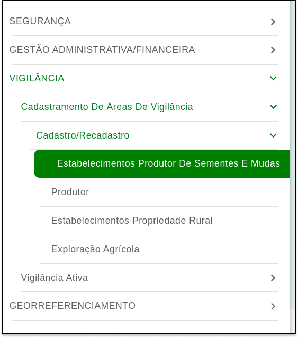
Task: Toggle Cadastramento De Áreas De Vigilância submenu
Action: [x=107, y=107]
